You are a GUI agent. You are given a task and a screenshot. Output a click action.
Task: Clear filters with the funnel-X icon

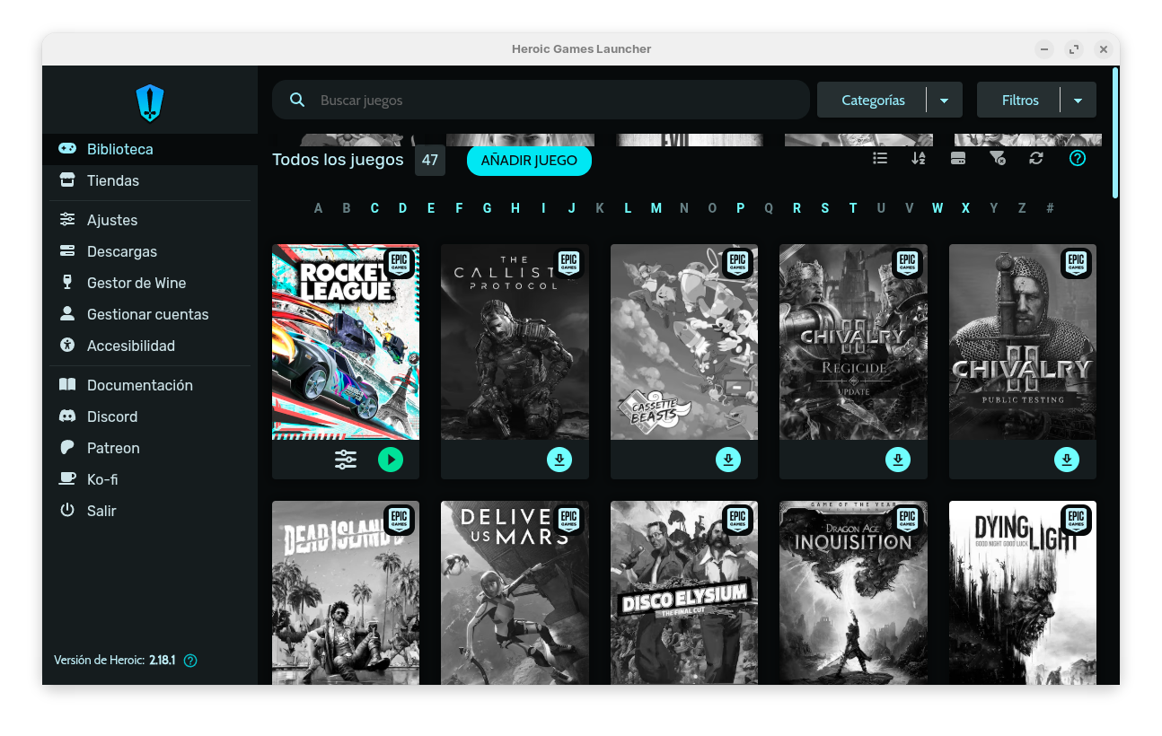(997, 159)
